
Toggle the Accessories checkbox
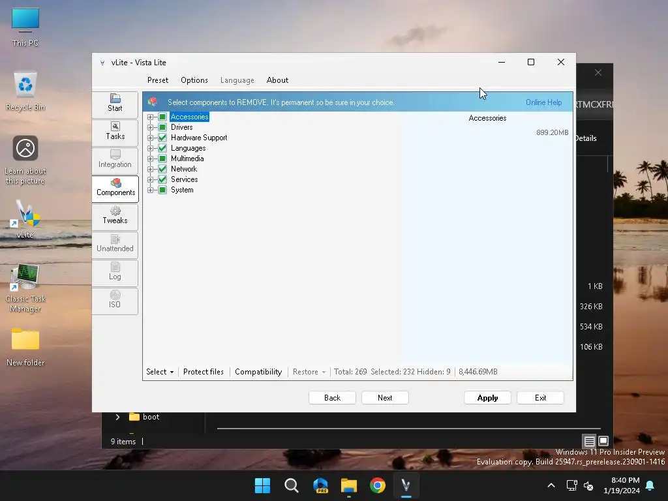[162, 117]
